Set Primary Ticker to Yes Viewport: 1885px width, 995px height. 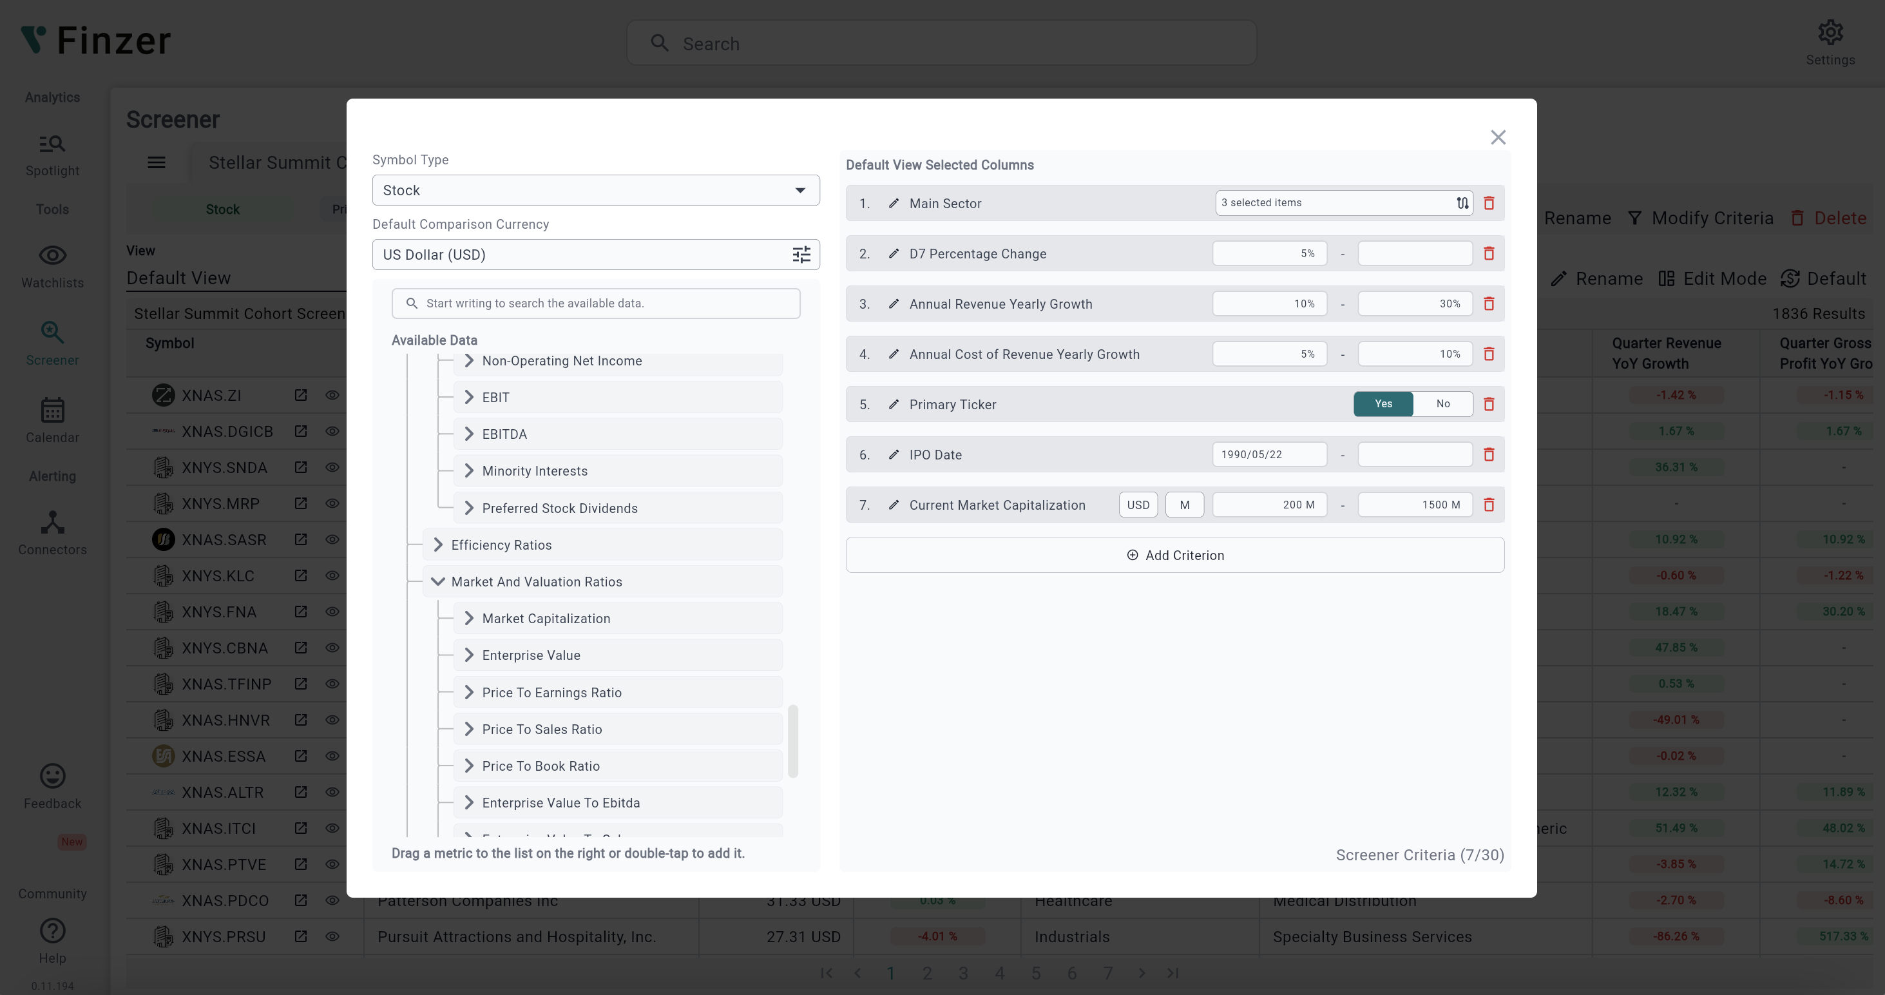point(1383,404)
